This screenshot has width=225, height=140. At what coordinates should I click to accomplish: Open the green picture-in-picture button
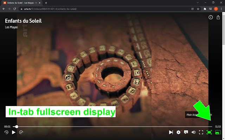tap(218, 132)
